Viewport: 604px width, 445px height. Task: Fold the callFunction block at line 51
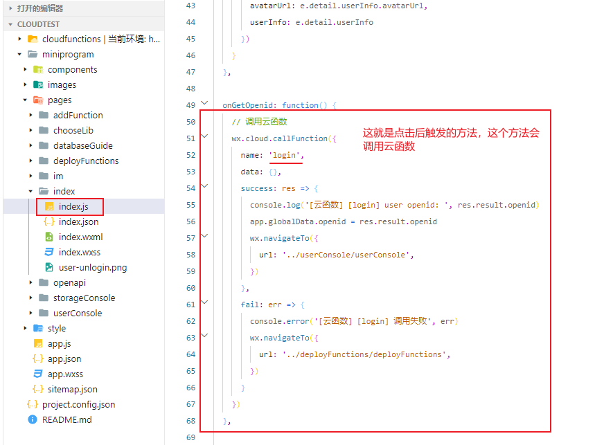click(x=205, y=136)
